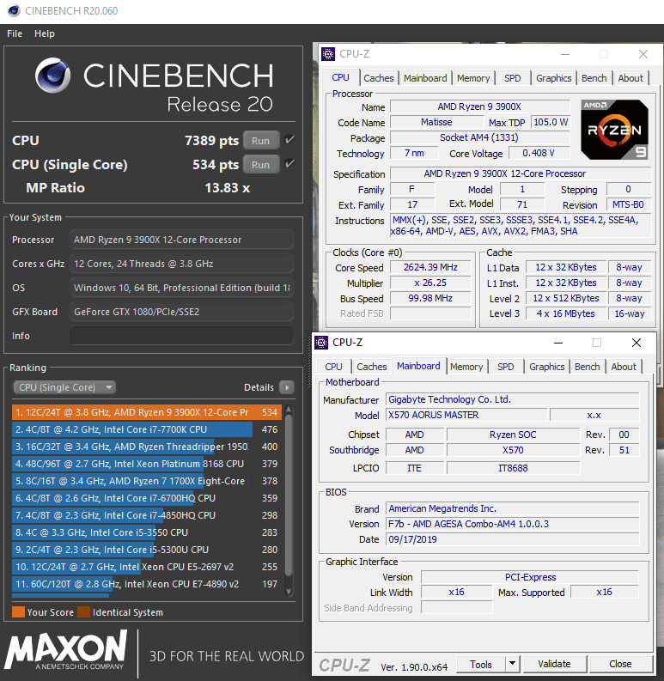The width and height of the screenshot is (664, 681).
Task: Open the CPU (Single Core) ranking dropdown
Action: (x=64, y=387)
